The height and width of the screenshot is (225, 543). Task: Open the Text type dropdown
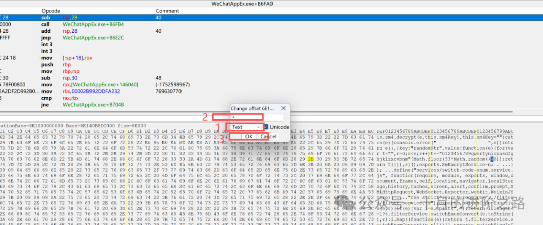pos(246,127)
